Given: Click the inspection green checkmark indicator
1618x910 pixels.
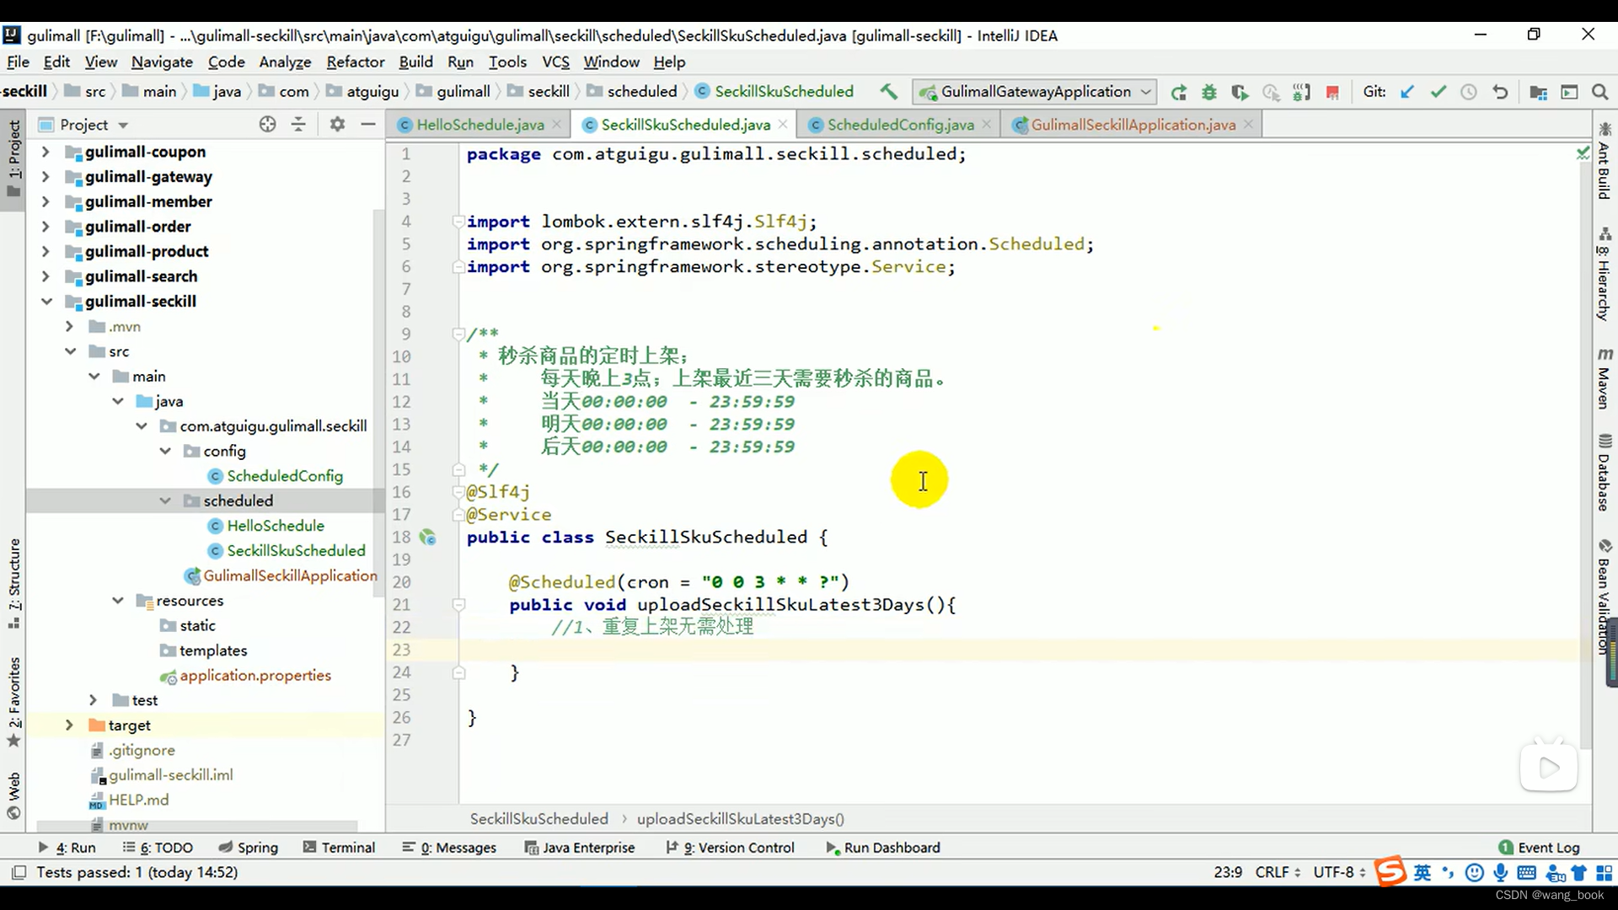Looking at the screenshot, I should (x=1583, y=153).
